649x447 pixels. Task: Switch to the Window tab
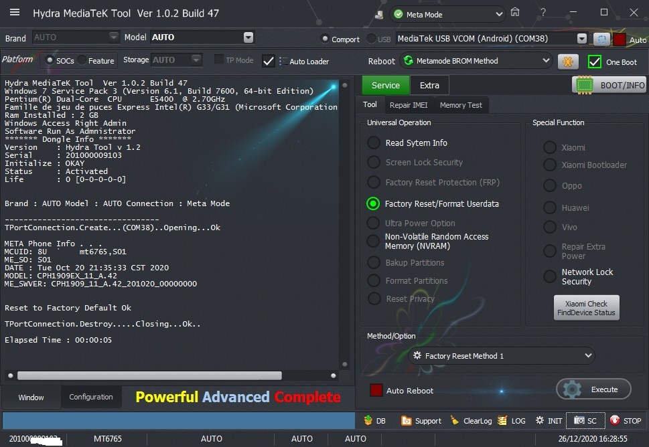[31, 397]
